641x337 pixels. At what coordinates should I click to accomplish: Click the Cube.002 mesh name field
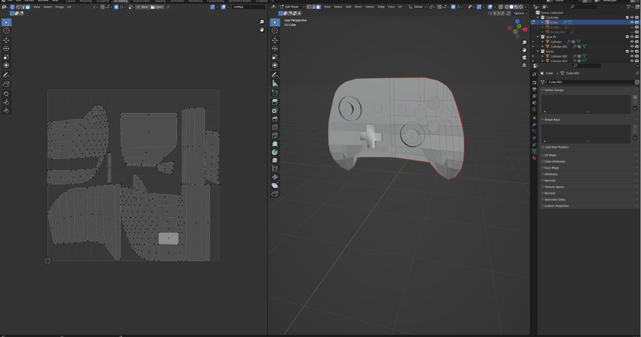tap(588, 82)
